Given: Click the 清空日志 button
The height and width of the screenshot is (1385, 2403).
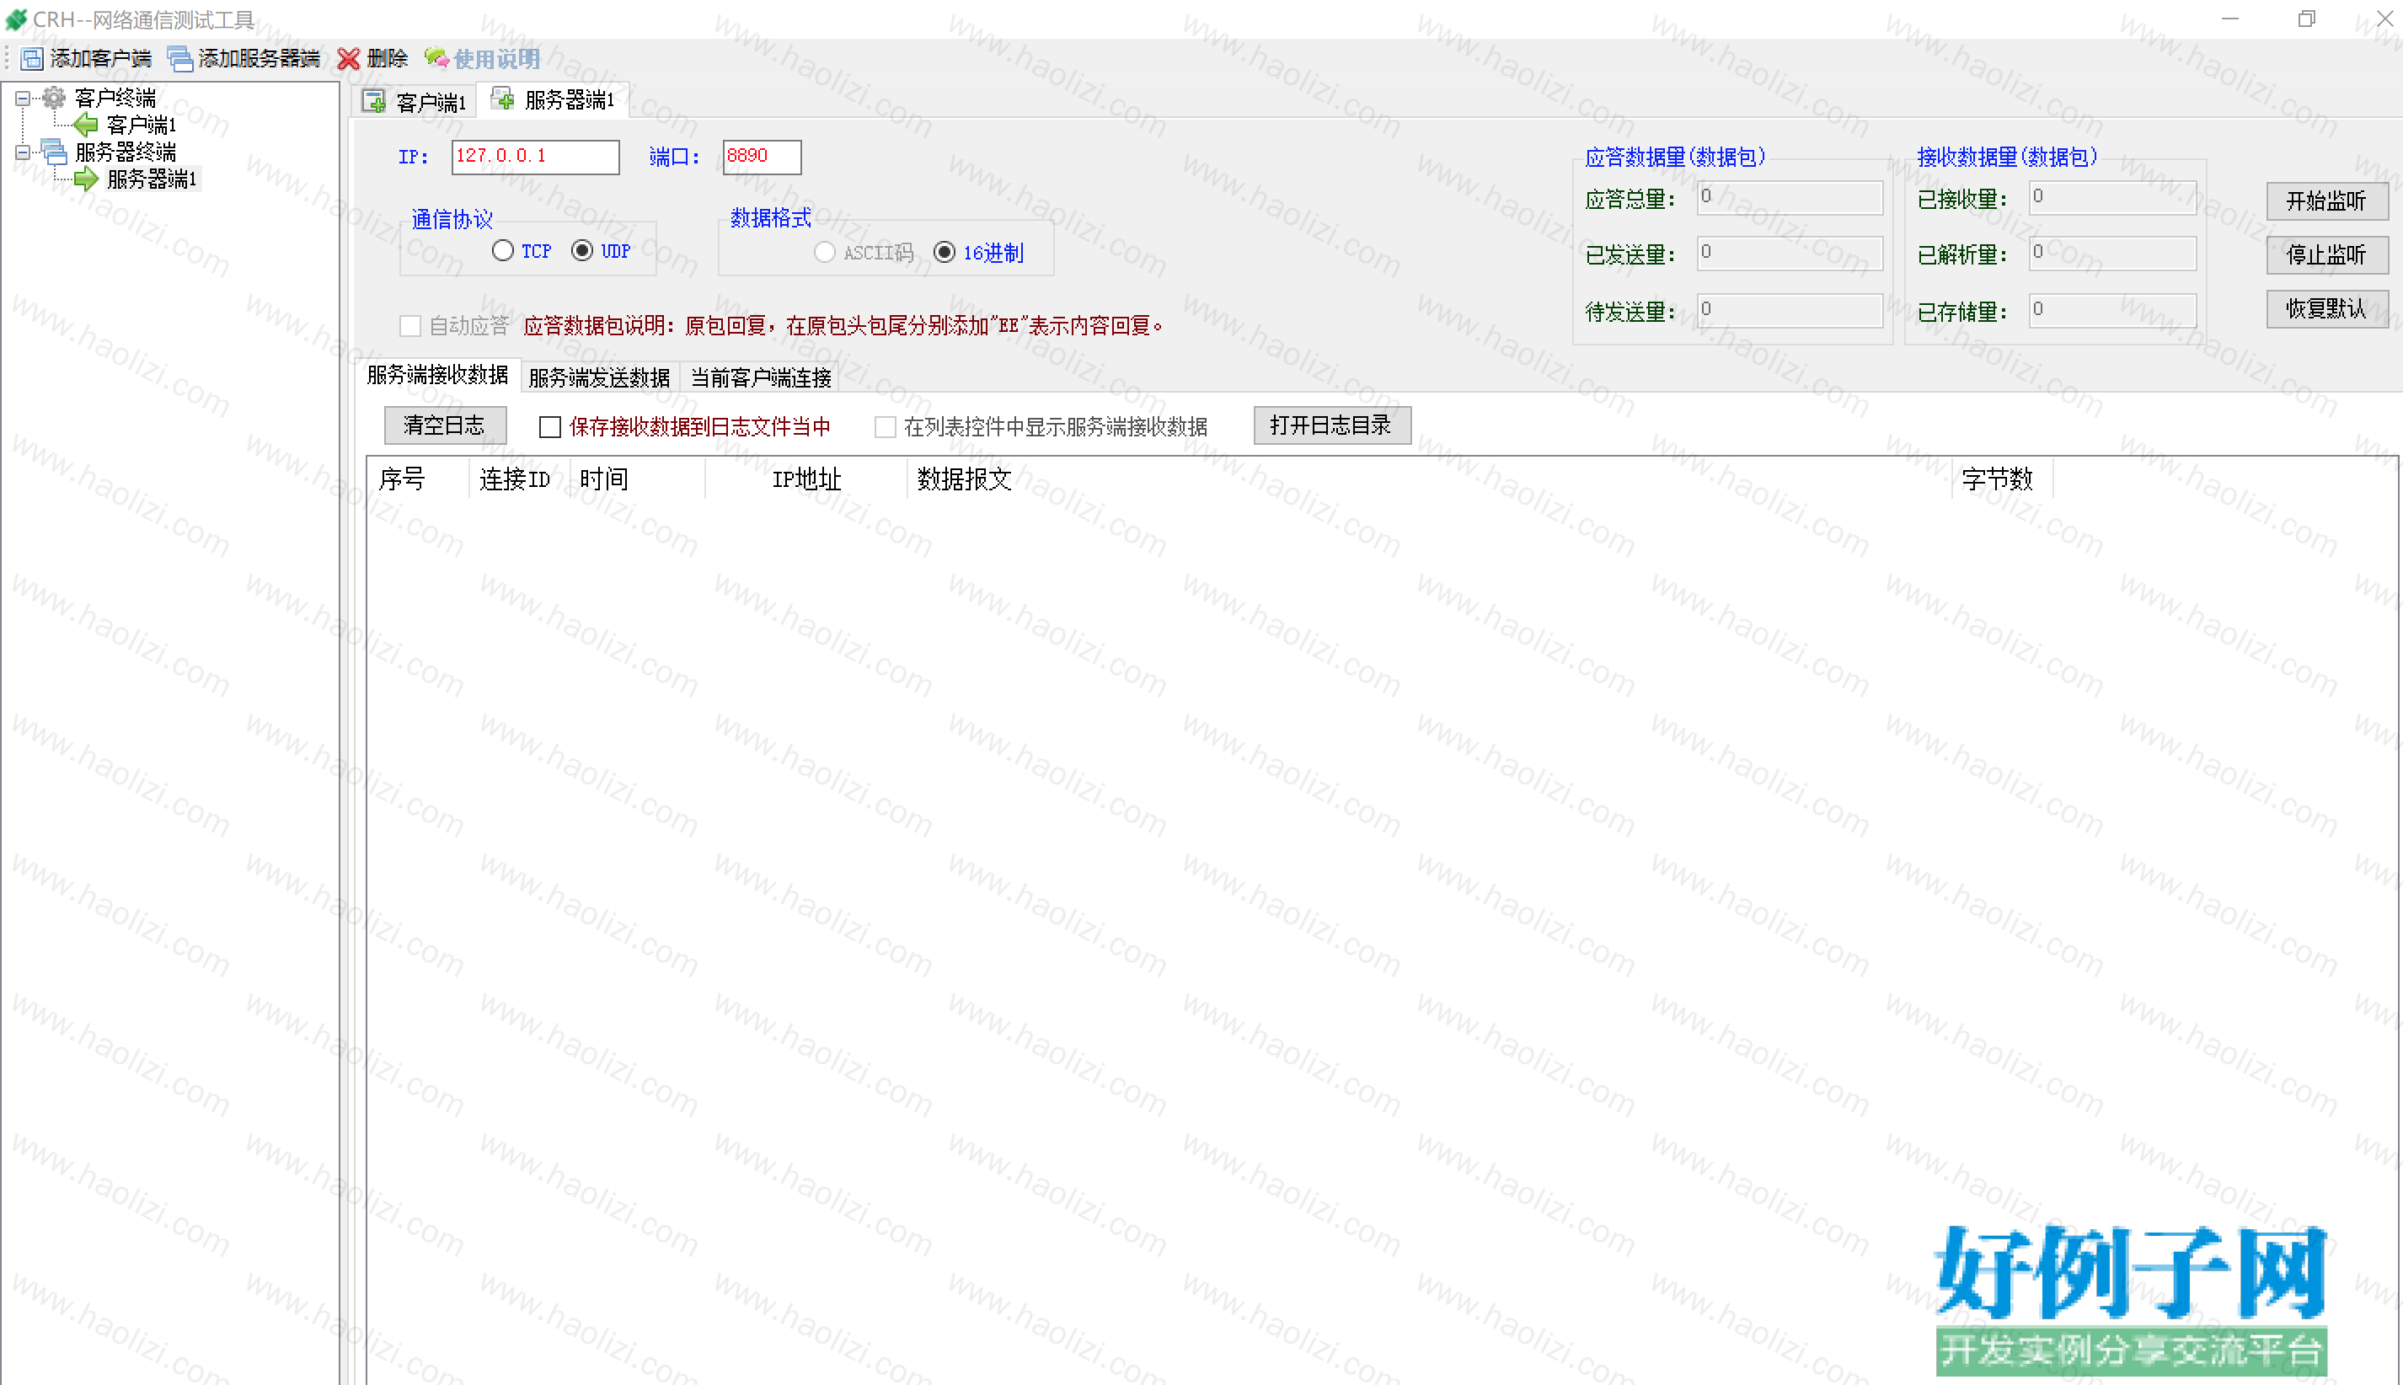Looking at the screenshot, I should (x=444, y=425).
